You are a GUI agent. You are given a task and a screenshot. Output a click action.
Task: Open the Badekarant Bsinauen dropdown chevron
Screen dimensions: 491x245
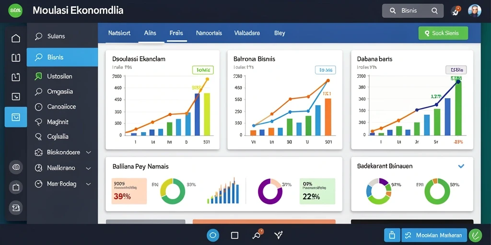pyautogui.click(x=461, y=166)
